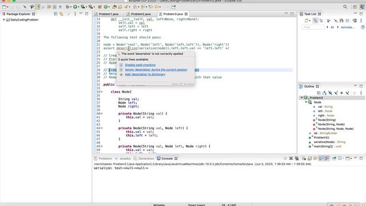Viewport: 366px width, 206px height.
Task: Click the Activate... link in Task List
Action: coord(348,27)
